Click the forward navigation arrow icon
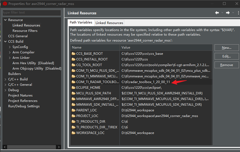This screenshot has height=152, width=240. point(227,13)
